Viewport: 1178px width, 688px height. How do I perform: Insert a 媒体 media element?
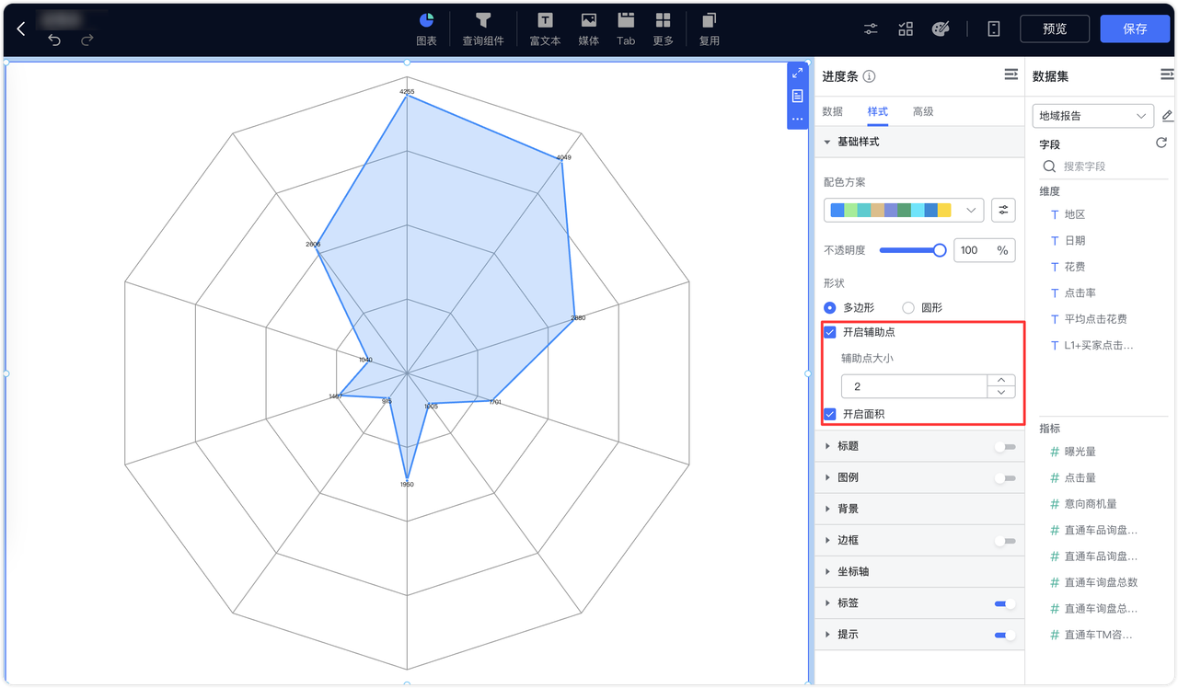point(589,29)
